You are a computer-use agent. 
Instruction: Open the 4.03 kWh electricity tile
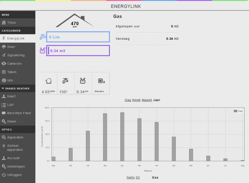48,84
